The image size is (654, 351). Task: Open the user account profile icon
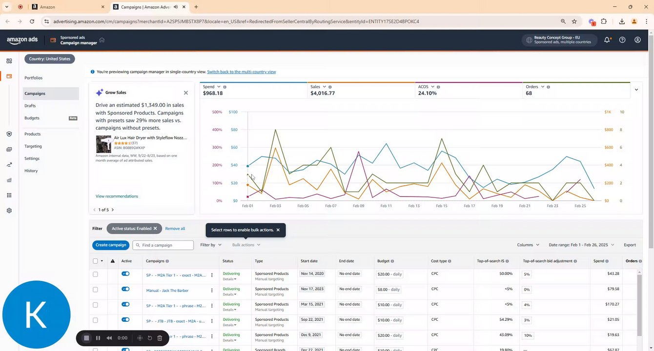pos(637,40)
